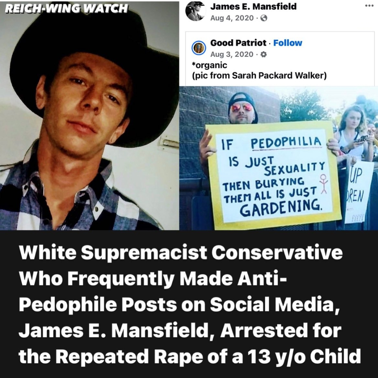The image size is (378, 378).
Task: Open the three-dot post options menu
Action: 369,6
